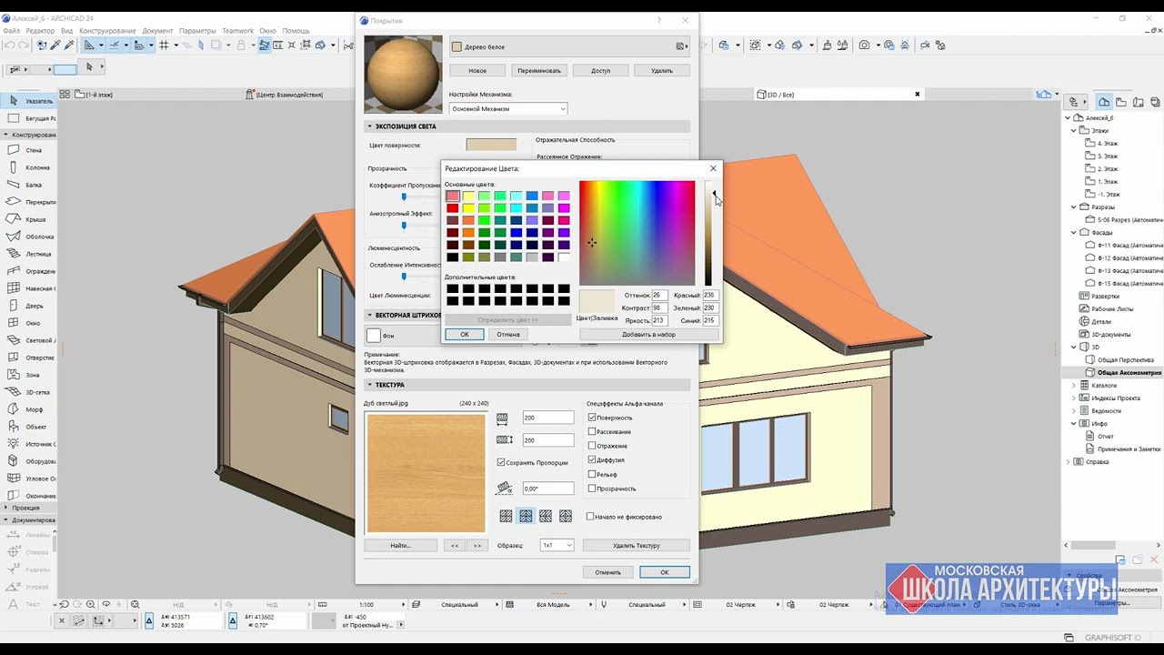Viewport: 1164px width, 655px height.
Task: Click the Новое button
Action: point(477,70)
